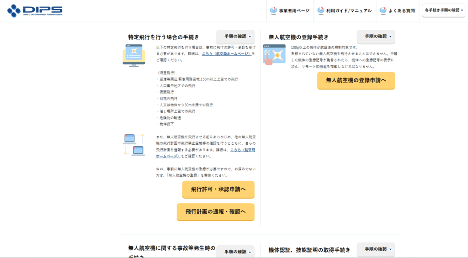Image resolution: width=468 pixels, height=258 pixels.
Task: Click the monitor illustration under 特定飛行 heading
Action: (133, 55)
